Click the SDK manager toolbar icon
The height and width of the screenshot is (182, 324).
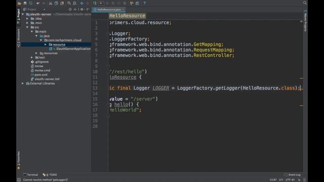tap(137, 3)
